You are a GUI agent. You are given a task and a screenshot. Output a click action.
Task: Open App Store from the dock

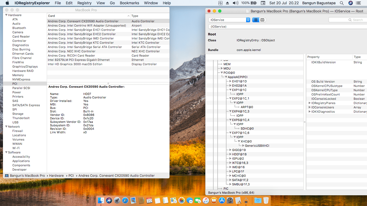point(222,200)
